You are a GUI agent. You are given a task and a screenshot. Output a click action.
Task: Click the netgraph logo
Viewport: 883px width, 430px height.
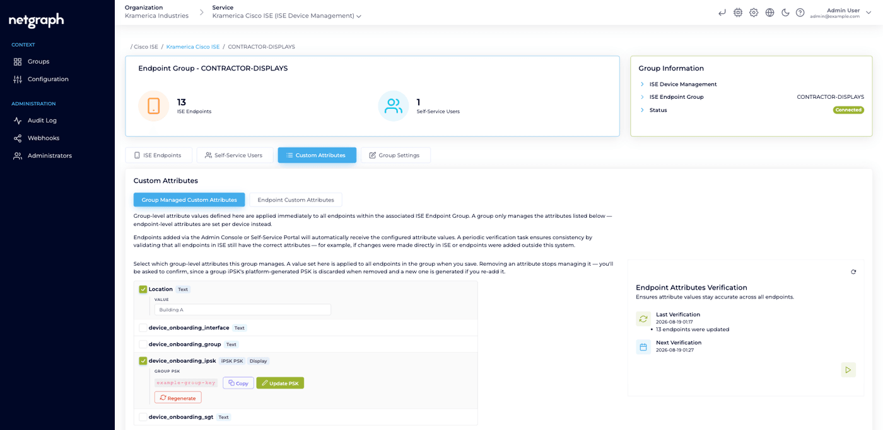[x=36, y=21]
